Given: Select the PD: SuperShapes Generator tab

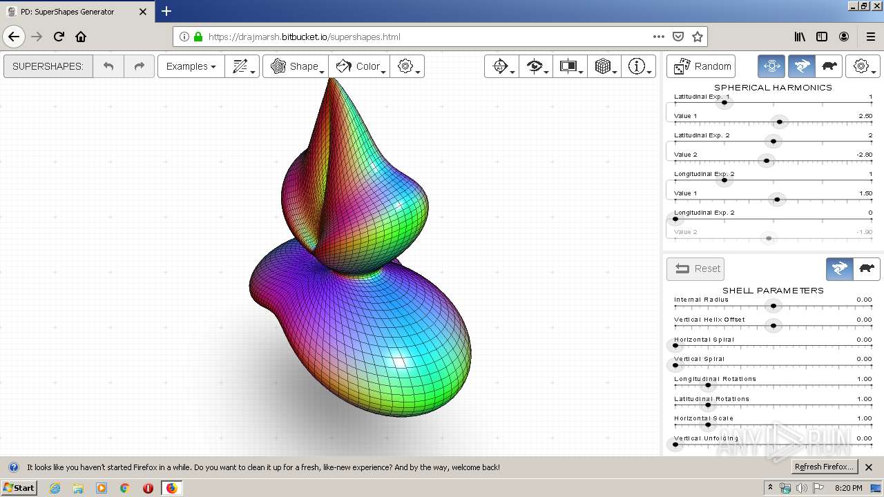Looking at the screenshot, I should pyautogui.click(x=77, y=12).
